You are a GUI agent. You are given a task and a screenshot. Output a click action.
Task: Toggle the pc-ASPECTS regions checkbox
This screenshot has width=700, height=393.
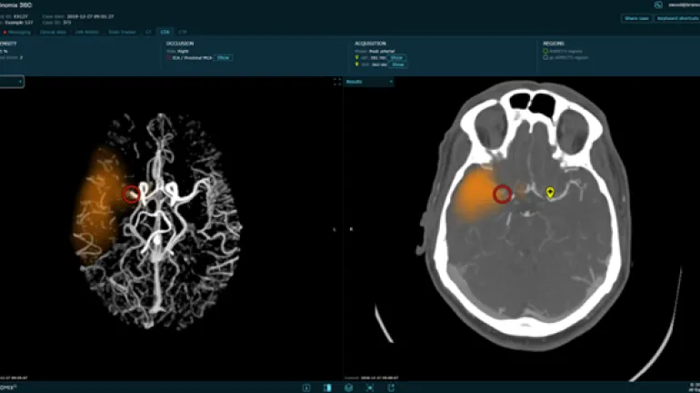pyautogui.click(x=545, y=58)
